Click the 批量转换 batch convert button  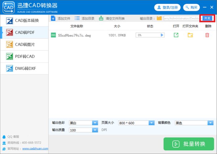click(189, 144)
